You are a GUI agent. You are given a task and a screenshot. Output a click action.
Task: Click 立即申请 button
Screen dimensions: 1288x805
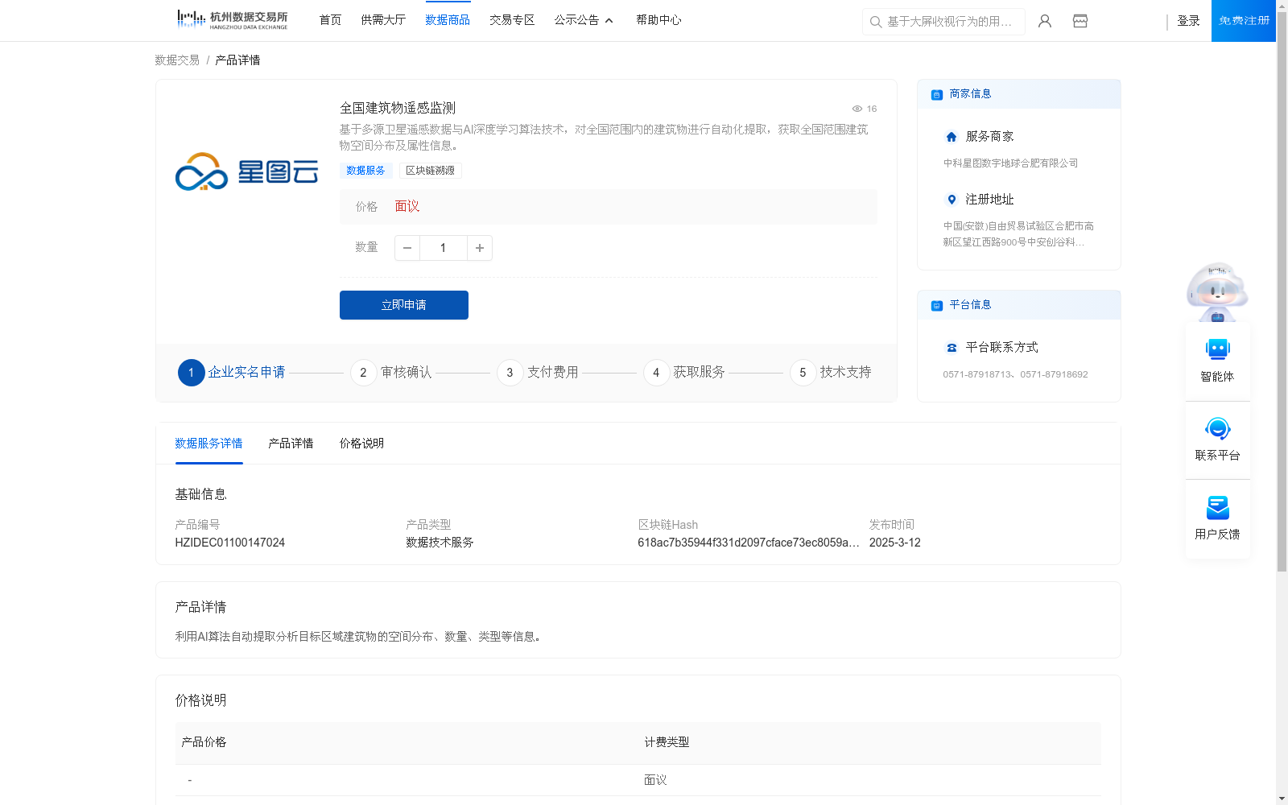(404, 305)
